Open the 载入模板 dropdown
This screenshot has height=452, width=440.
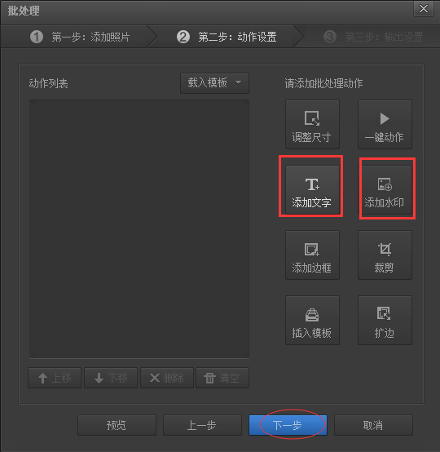pos(214,83)
